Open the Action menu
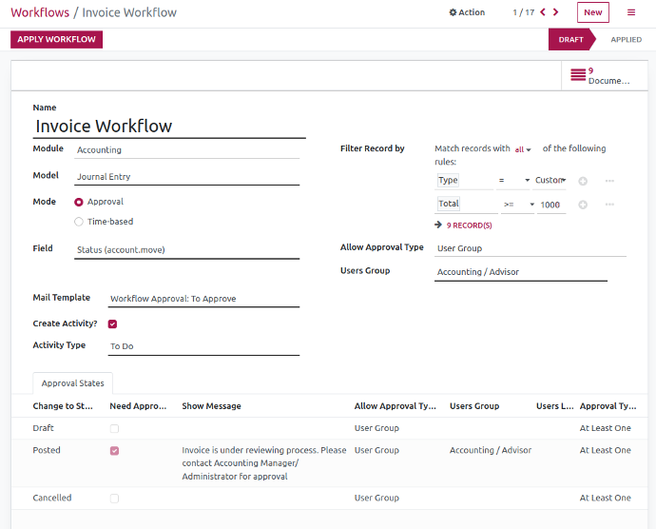Screen dimensions: 656x529 (467, 12)
